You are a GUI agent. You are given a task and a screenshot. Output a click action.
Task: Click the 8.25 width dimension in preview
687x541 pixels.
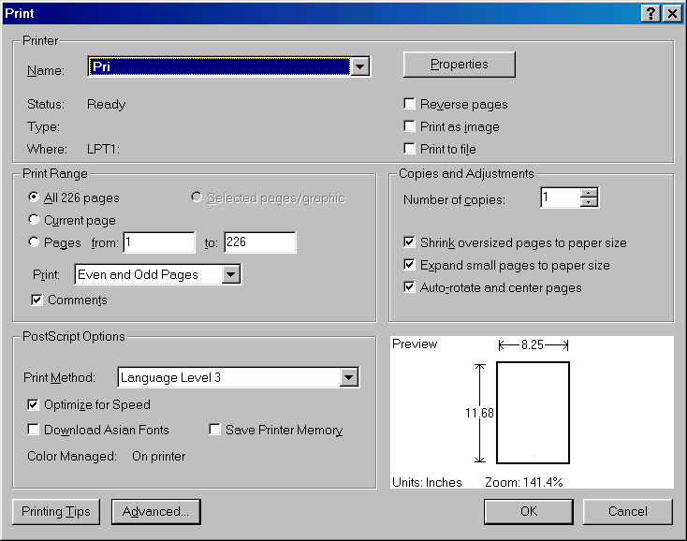click(x=533, y=345)
